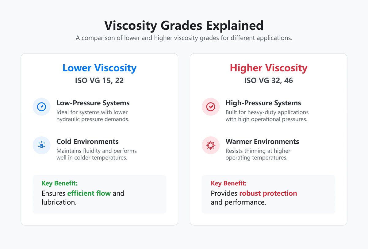Click the 'High-Pressure Systems' heading
Screen dimensions: 368x249
point(263,103)
